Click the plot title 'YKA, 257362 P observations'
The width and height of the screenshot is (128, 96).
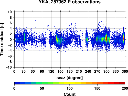[x=70, y=2]
